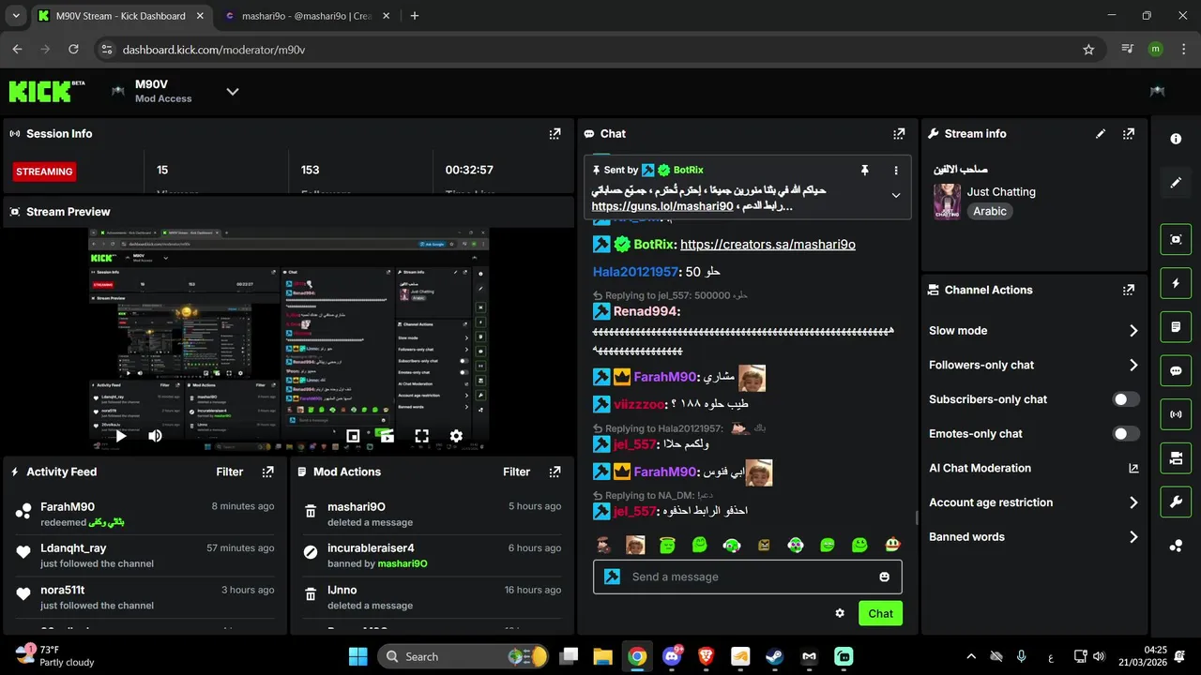Switch to mashari9o browser tab
The height and width of the screenshot is (675, 1201).
pyautogui.click(x=306, y=16)
